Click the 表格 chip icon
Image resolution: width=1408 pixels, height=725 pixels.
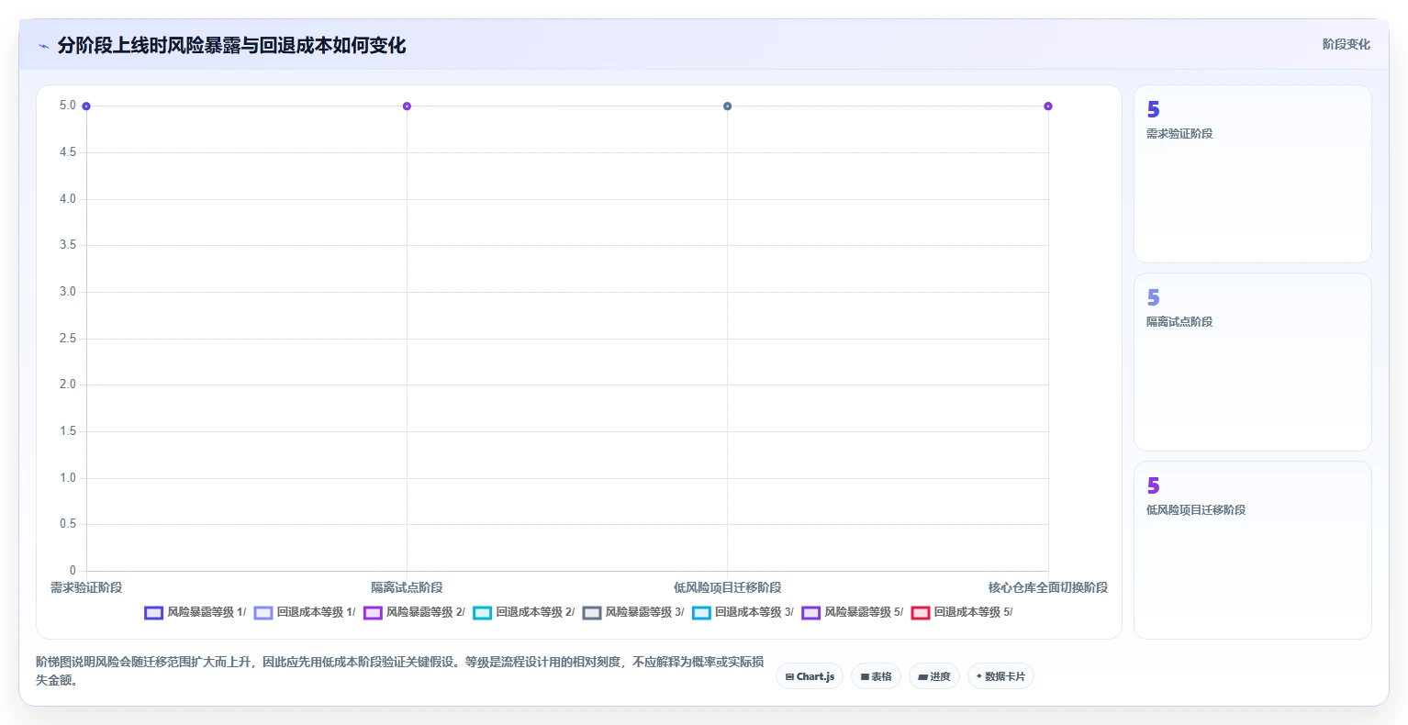pos(865,677)
